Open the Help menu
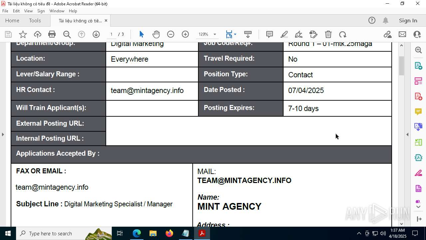This screenshot has height=240, width=426. (x=73, y=11)
